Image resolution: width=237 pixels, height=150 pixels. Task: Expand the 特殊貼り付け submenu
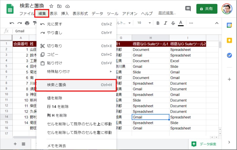point(76,72)
